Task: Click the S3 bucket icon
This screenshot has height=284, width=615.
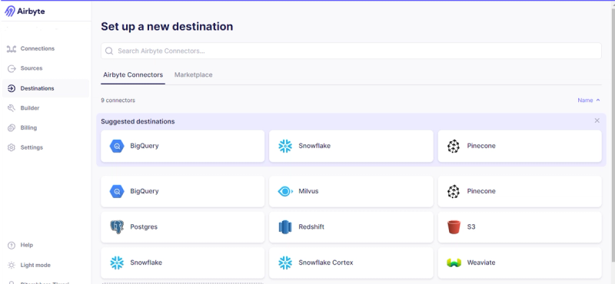Action: tap(454, 226)
